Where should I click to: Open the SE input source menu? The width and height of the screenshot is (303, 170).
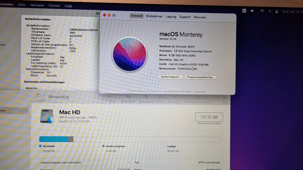pos(244,11)
